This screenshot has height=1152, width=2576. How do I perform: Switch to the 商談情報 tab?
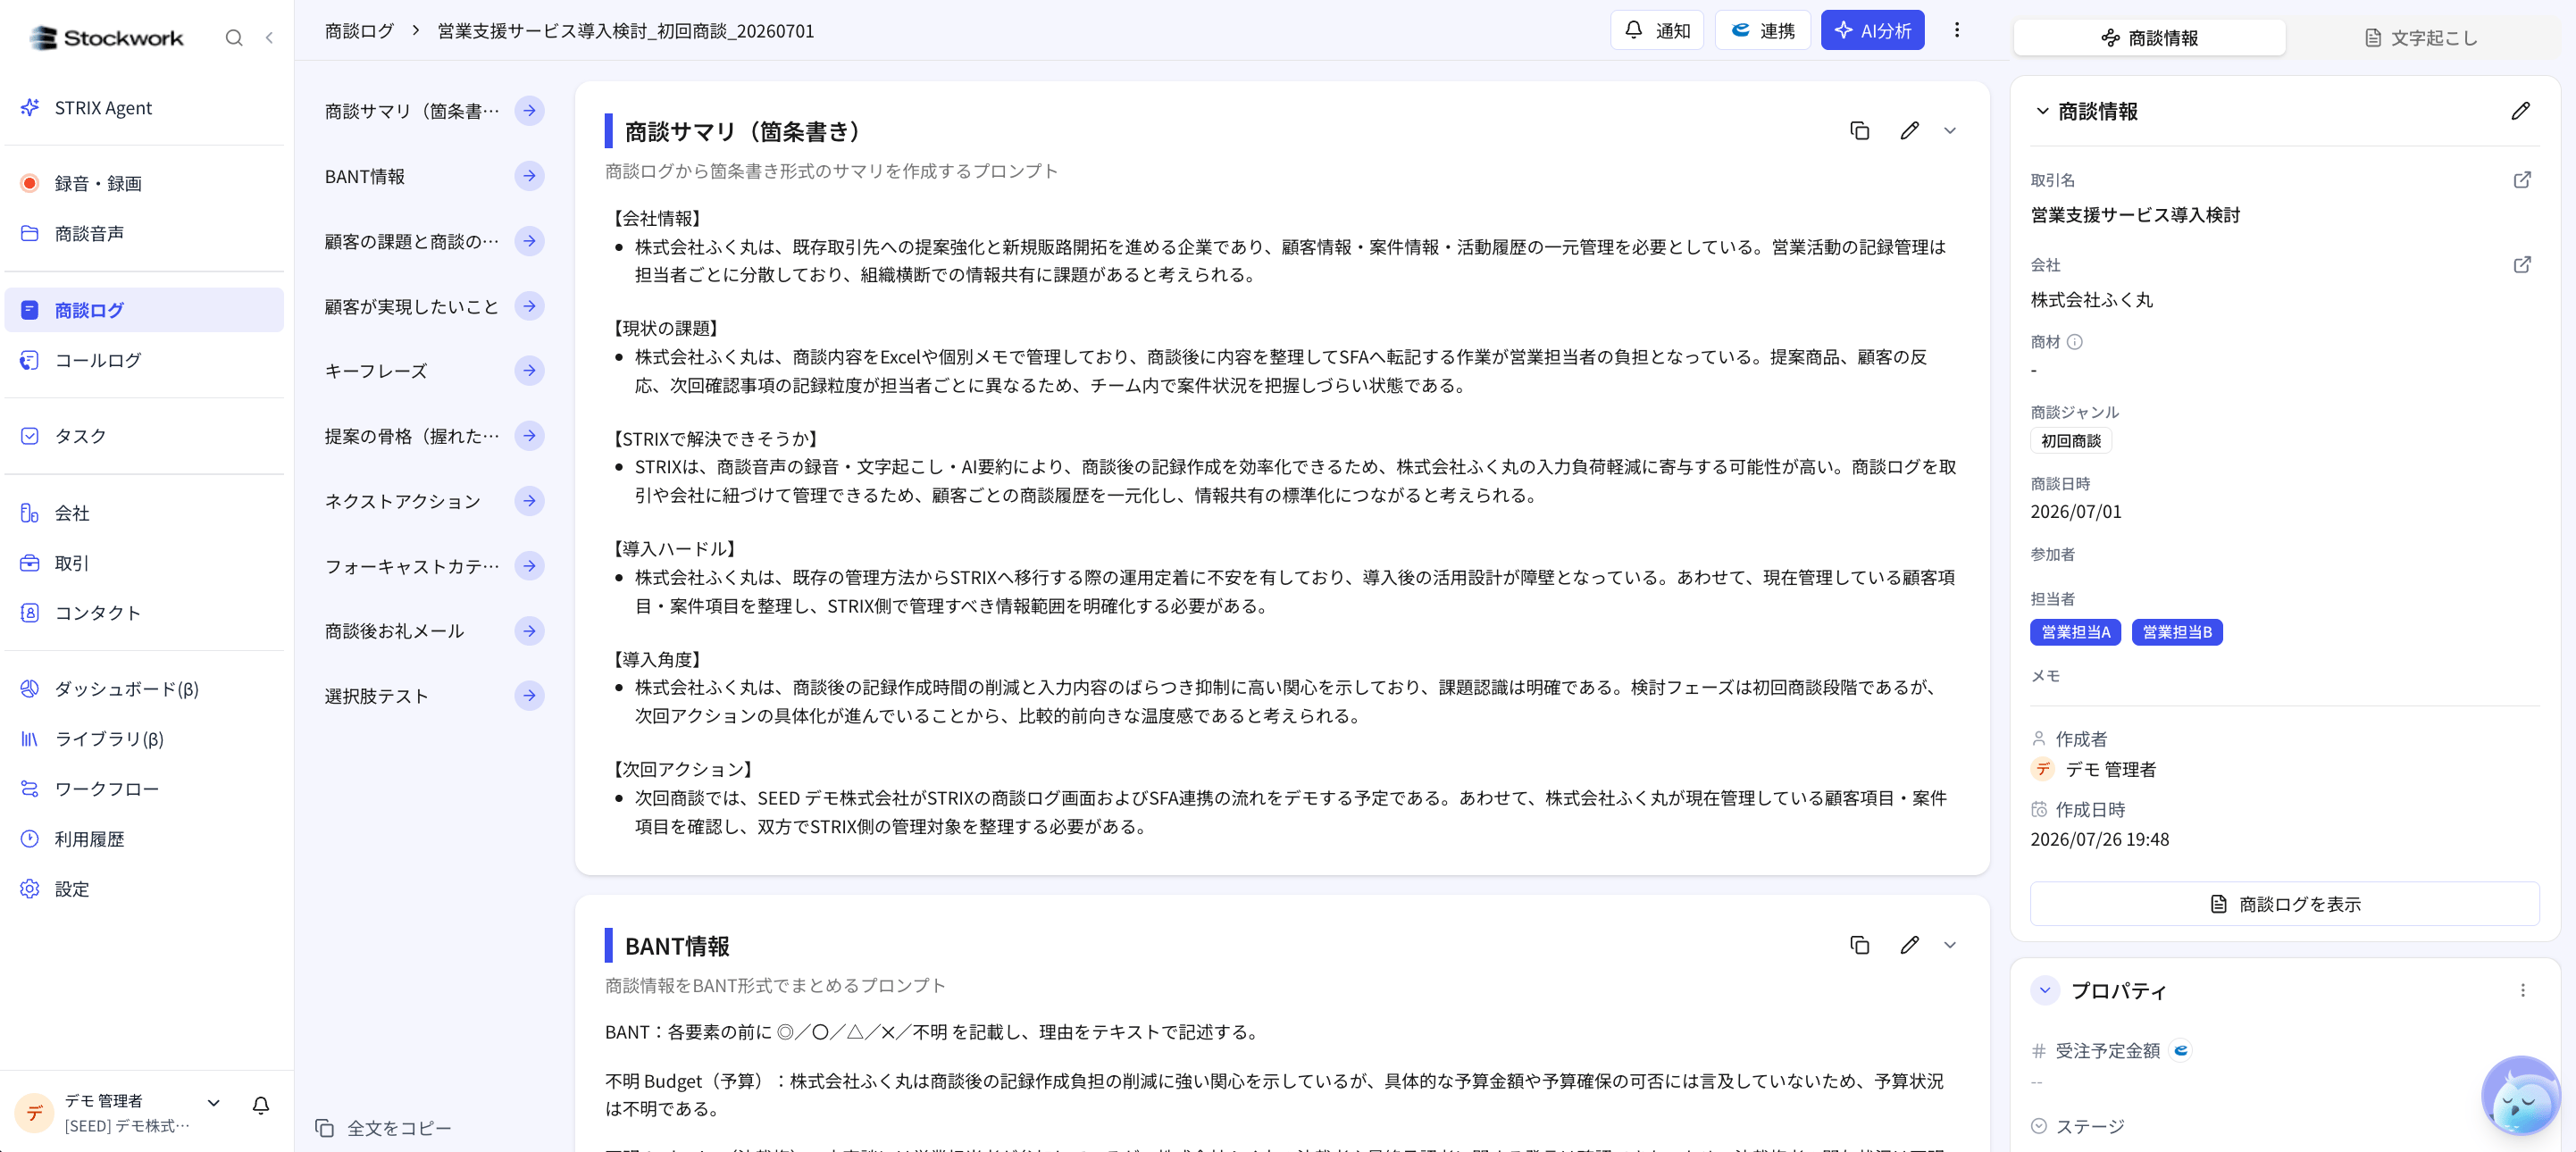[2149, 38]
